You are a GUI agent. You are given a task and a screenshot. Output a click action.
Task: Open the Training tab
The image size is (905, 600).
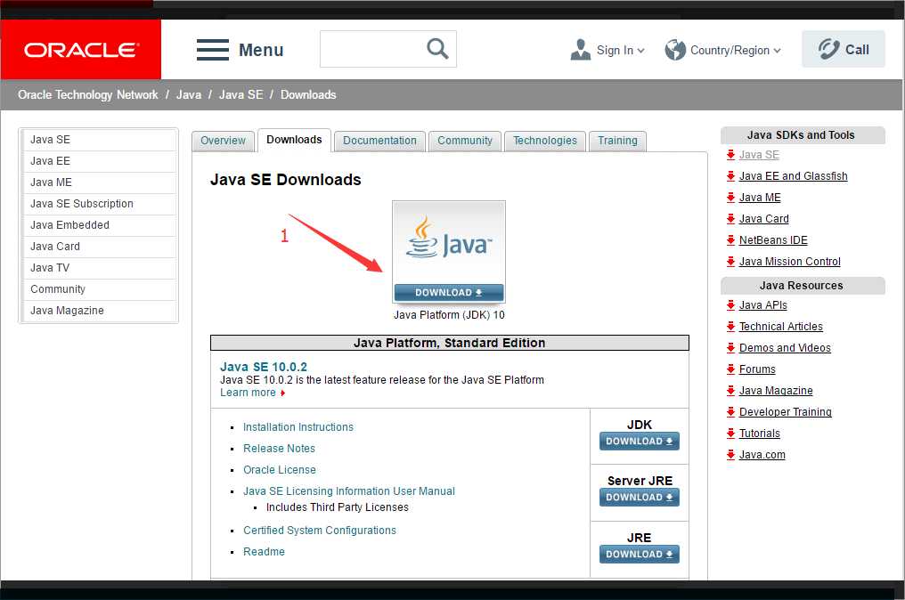pyautogui.click(x=617, y=141)
